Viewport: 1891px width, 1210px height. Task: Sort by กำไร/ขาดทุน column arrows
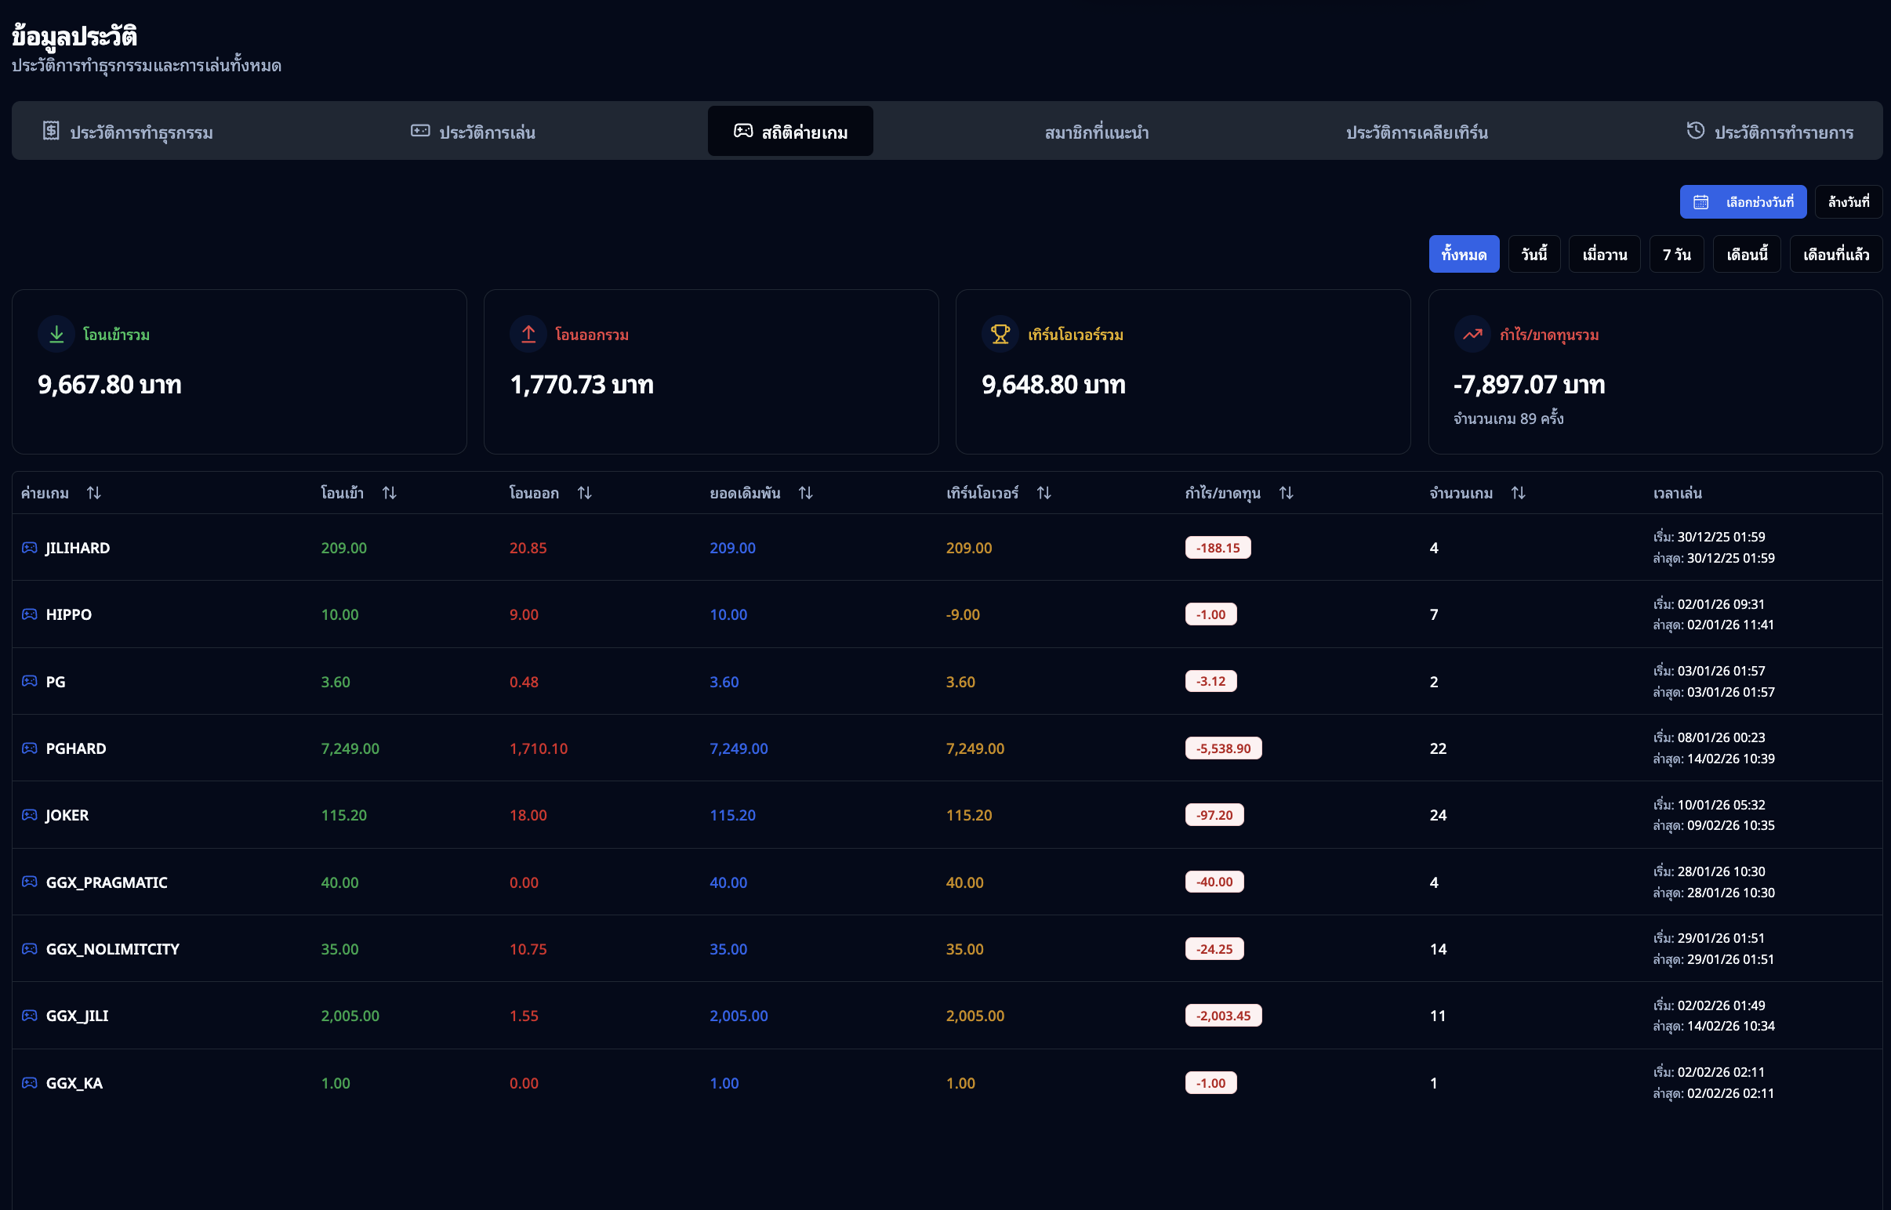click(x=1286, y=493)
